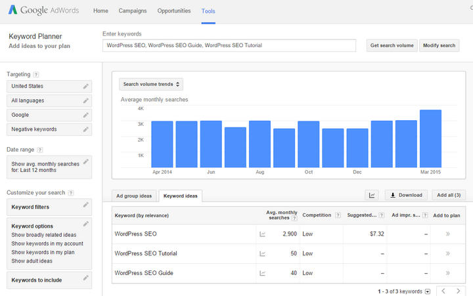Click Show adult ideas option

(32, 261)
